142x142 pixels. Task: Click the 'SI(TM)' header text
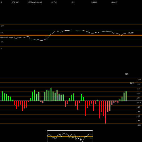(54, 2)
